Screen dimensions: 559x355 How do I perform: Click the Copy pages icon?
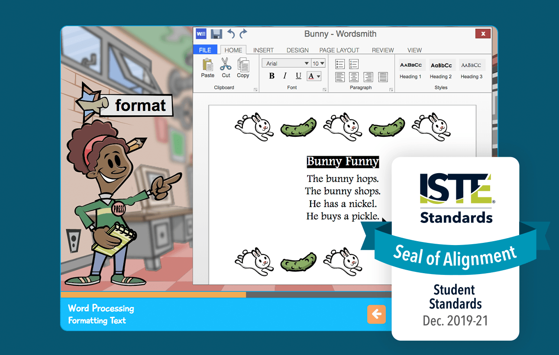[243, 65]
